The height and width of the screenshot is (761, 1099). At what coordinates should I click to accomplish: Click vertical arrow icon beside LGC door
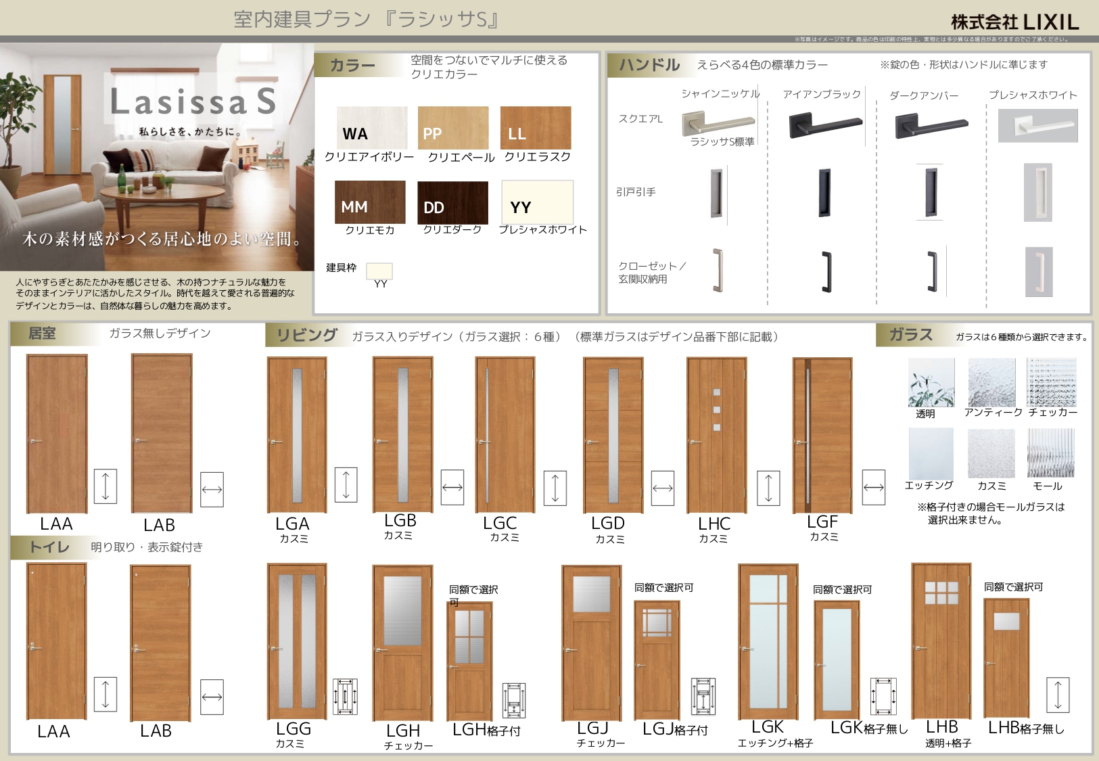[x=555, y=488]
